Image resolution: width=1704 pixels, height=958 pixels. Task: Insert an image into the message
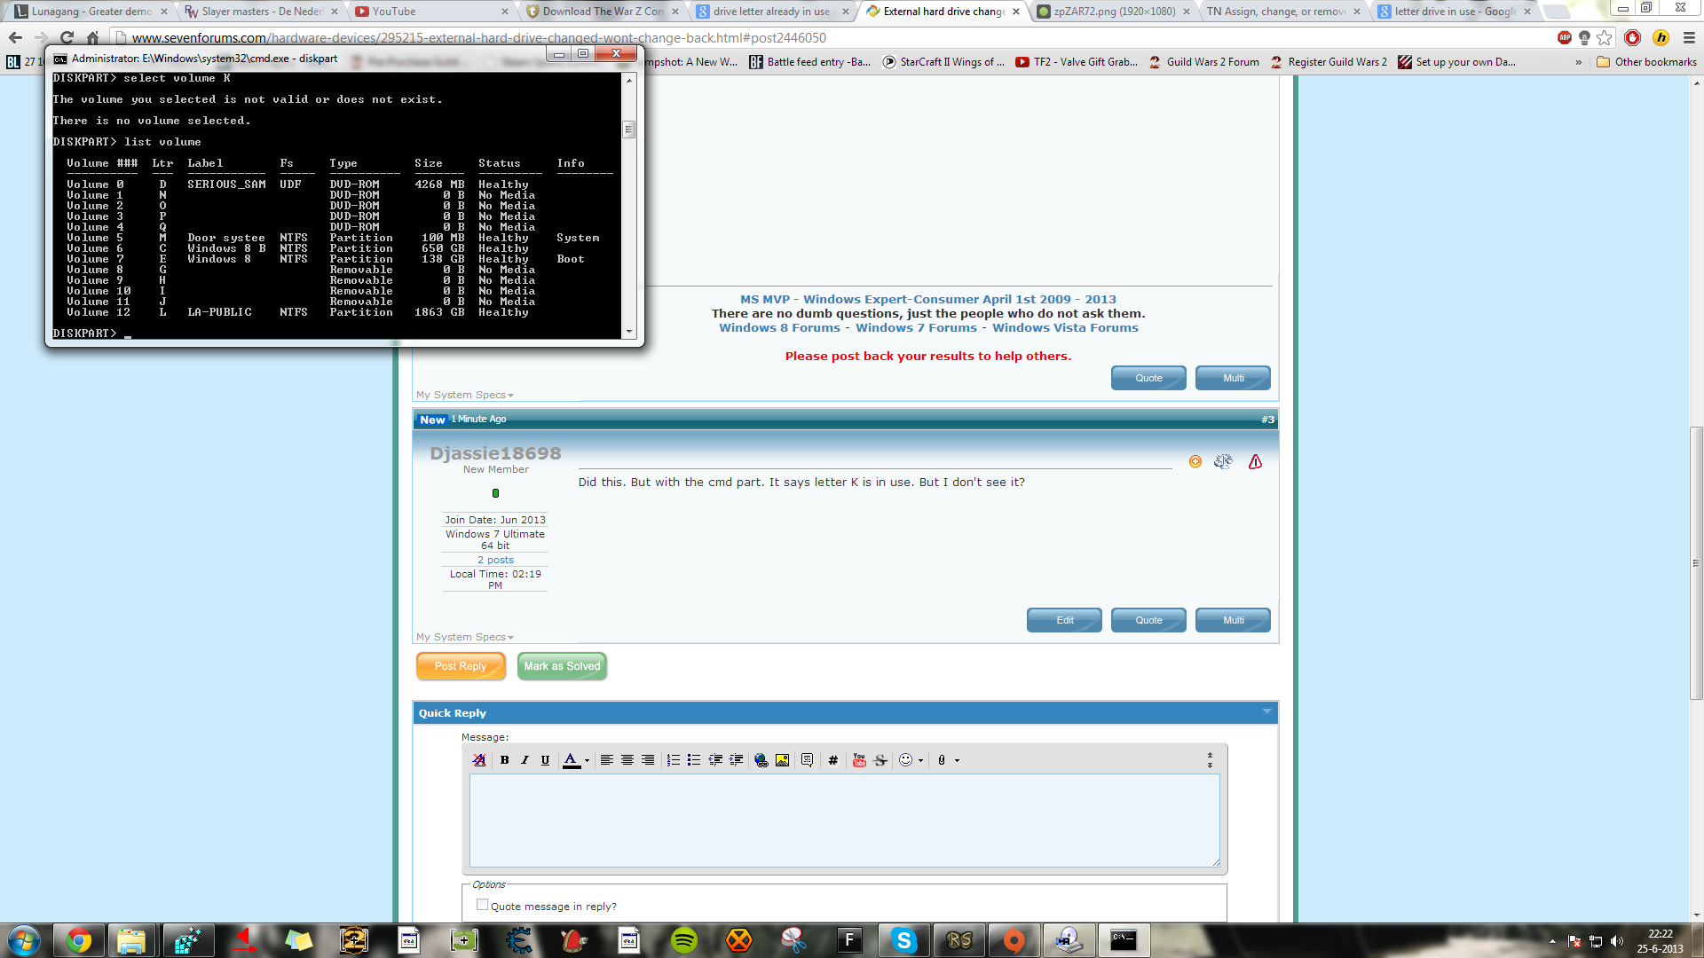(782, 760)
